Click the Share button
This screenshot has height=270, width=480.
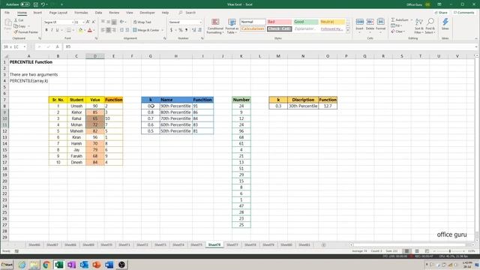(x=441, y=13)
